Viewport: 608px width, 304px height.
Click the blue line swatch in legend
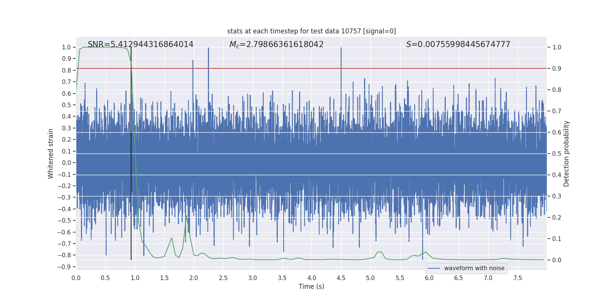pyautogui.click(x=434, y=268)
